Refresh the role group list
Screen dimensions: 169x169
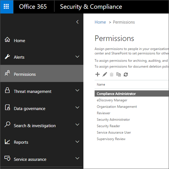126,74
